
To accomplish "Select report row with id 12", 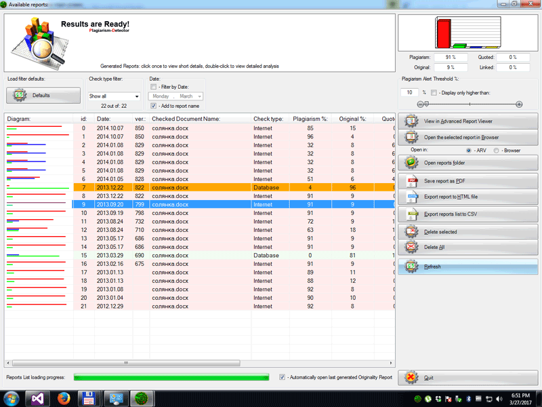I will [x=200, y=230].
